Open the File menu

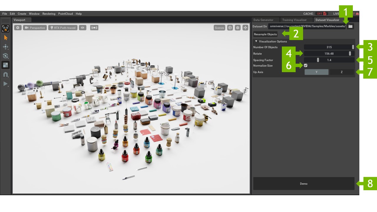5,14
